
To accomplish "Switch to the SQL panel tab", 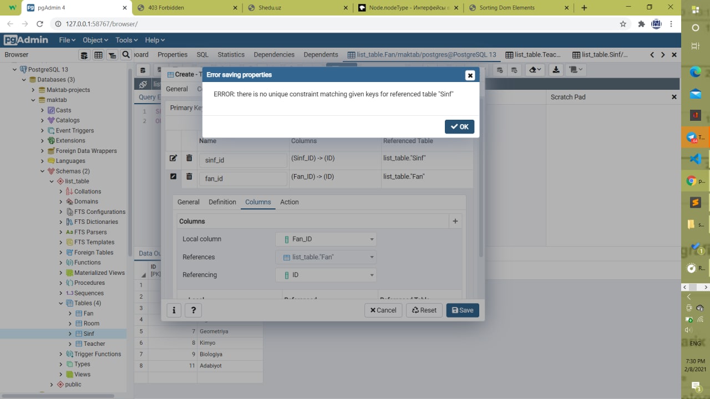I will (x=202, y=55).
